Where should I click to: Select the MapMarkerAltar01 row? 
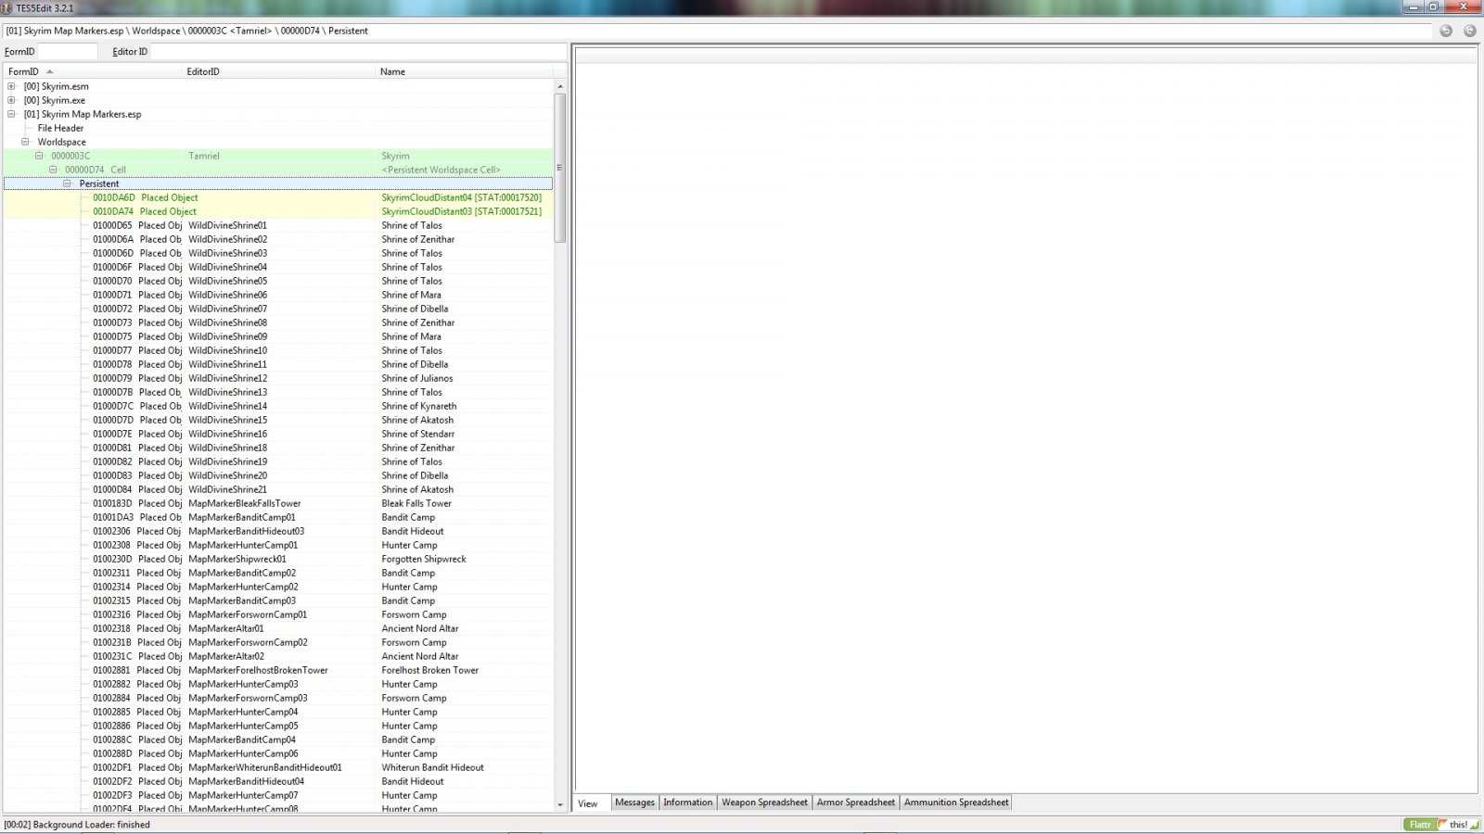(278, 628)
